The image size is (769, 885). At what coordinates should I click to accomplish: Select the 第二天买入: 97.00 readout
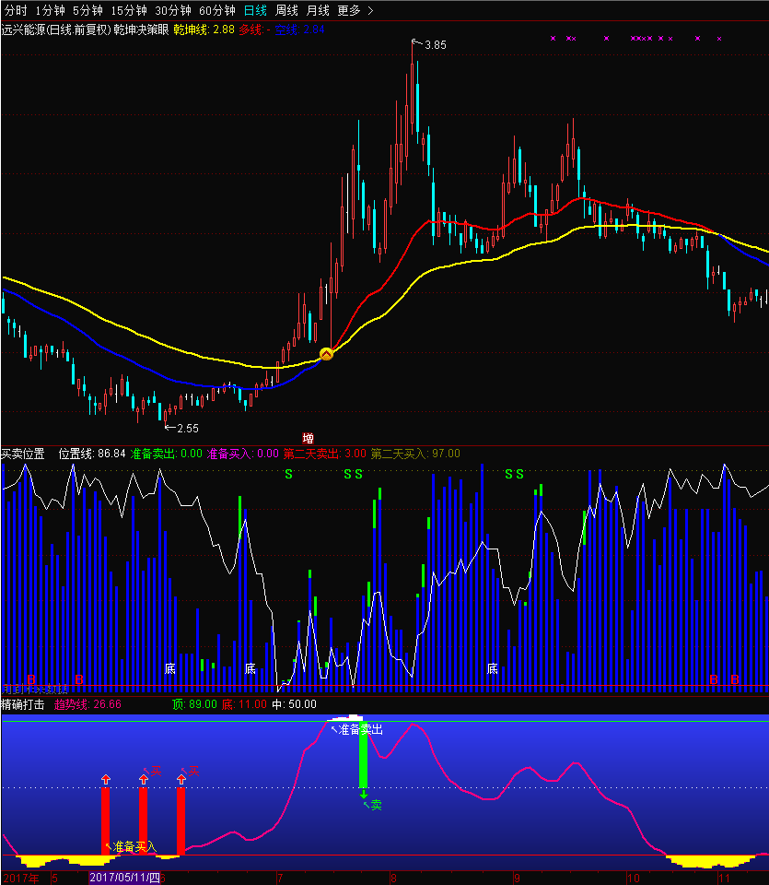pos(415,454)
